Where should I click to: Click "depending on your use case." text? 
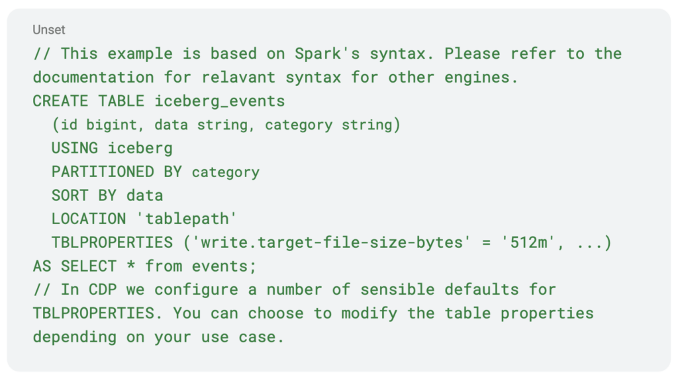(158, 337)
